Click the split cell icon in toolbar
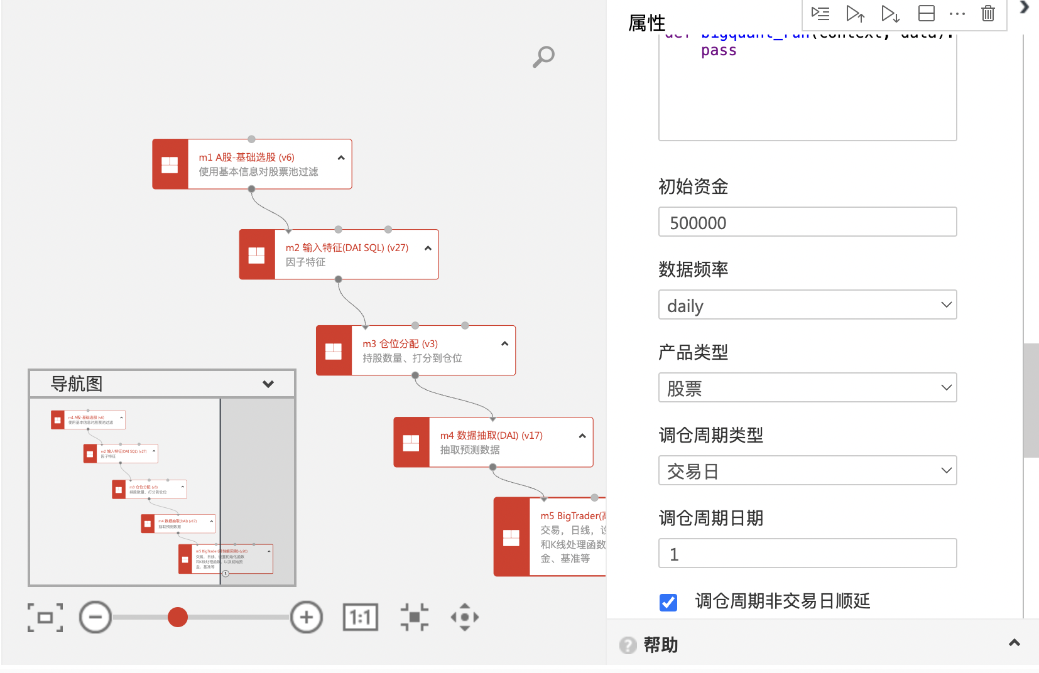The image size is (1039, 673). click(x=926, y=13)
